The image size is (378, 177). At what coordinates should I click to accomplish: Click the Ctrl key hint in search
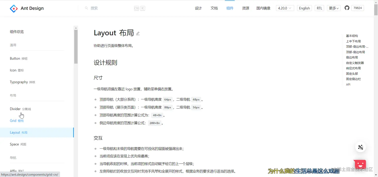click(x=136, y=8)
